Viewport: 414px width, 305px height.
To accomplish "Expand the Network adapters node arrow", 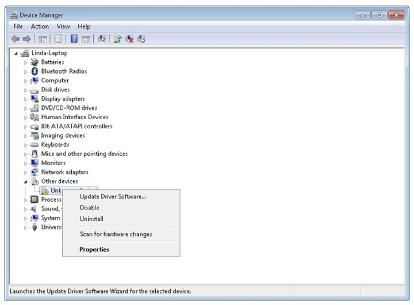I will pos(26,173).
